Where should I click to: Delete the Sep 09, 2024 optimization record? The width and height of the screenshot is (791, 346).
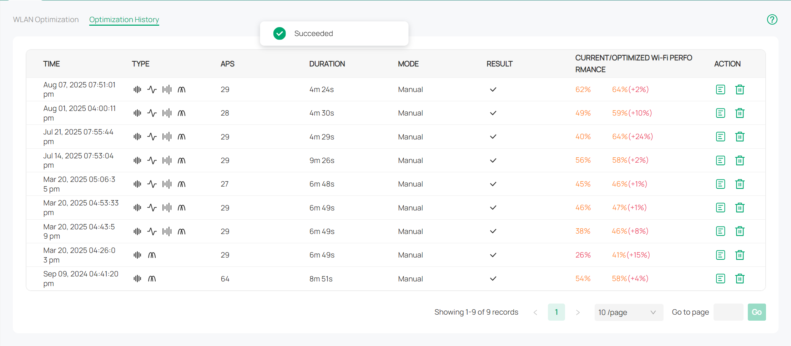click(740, 278)
